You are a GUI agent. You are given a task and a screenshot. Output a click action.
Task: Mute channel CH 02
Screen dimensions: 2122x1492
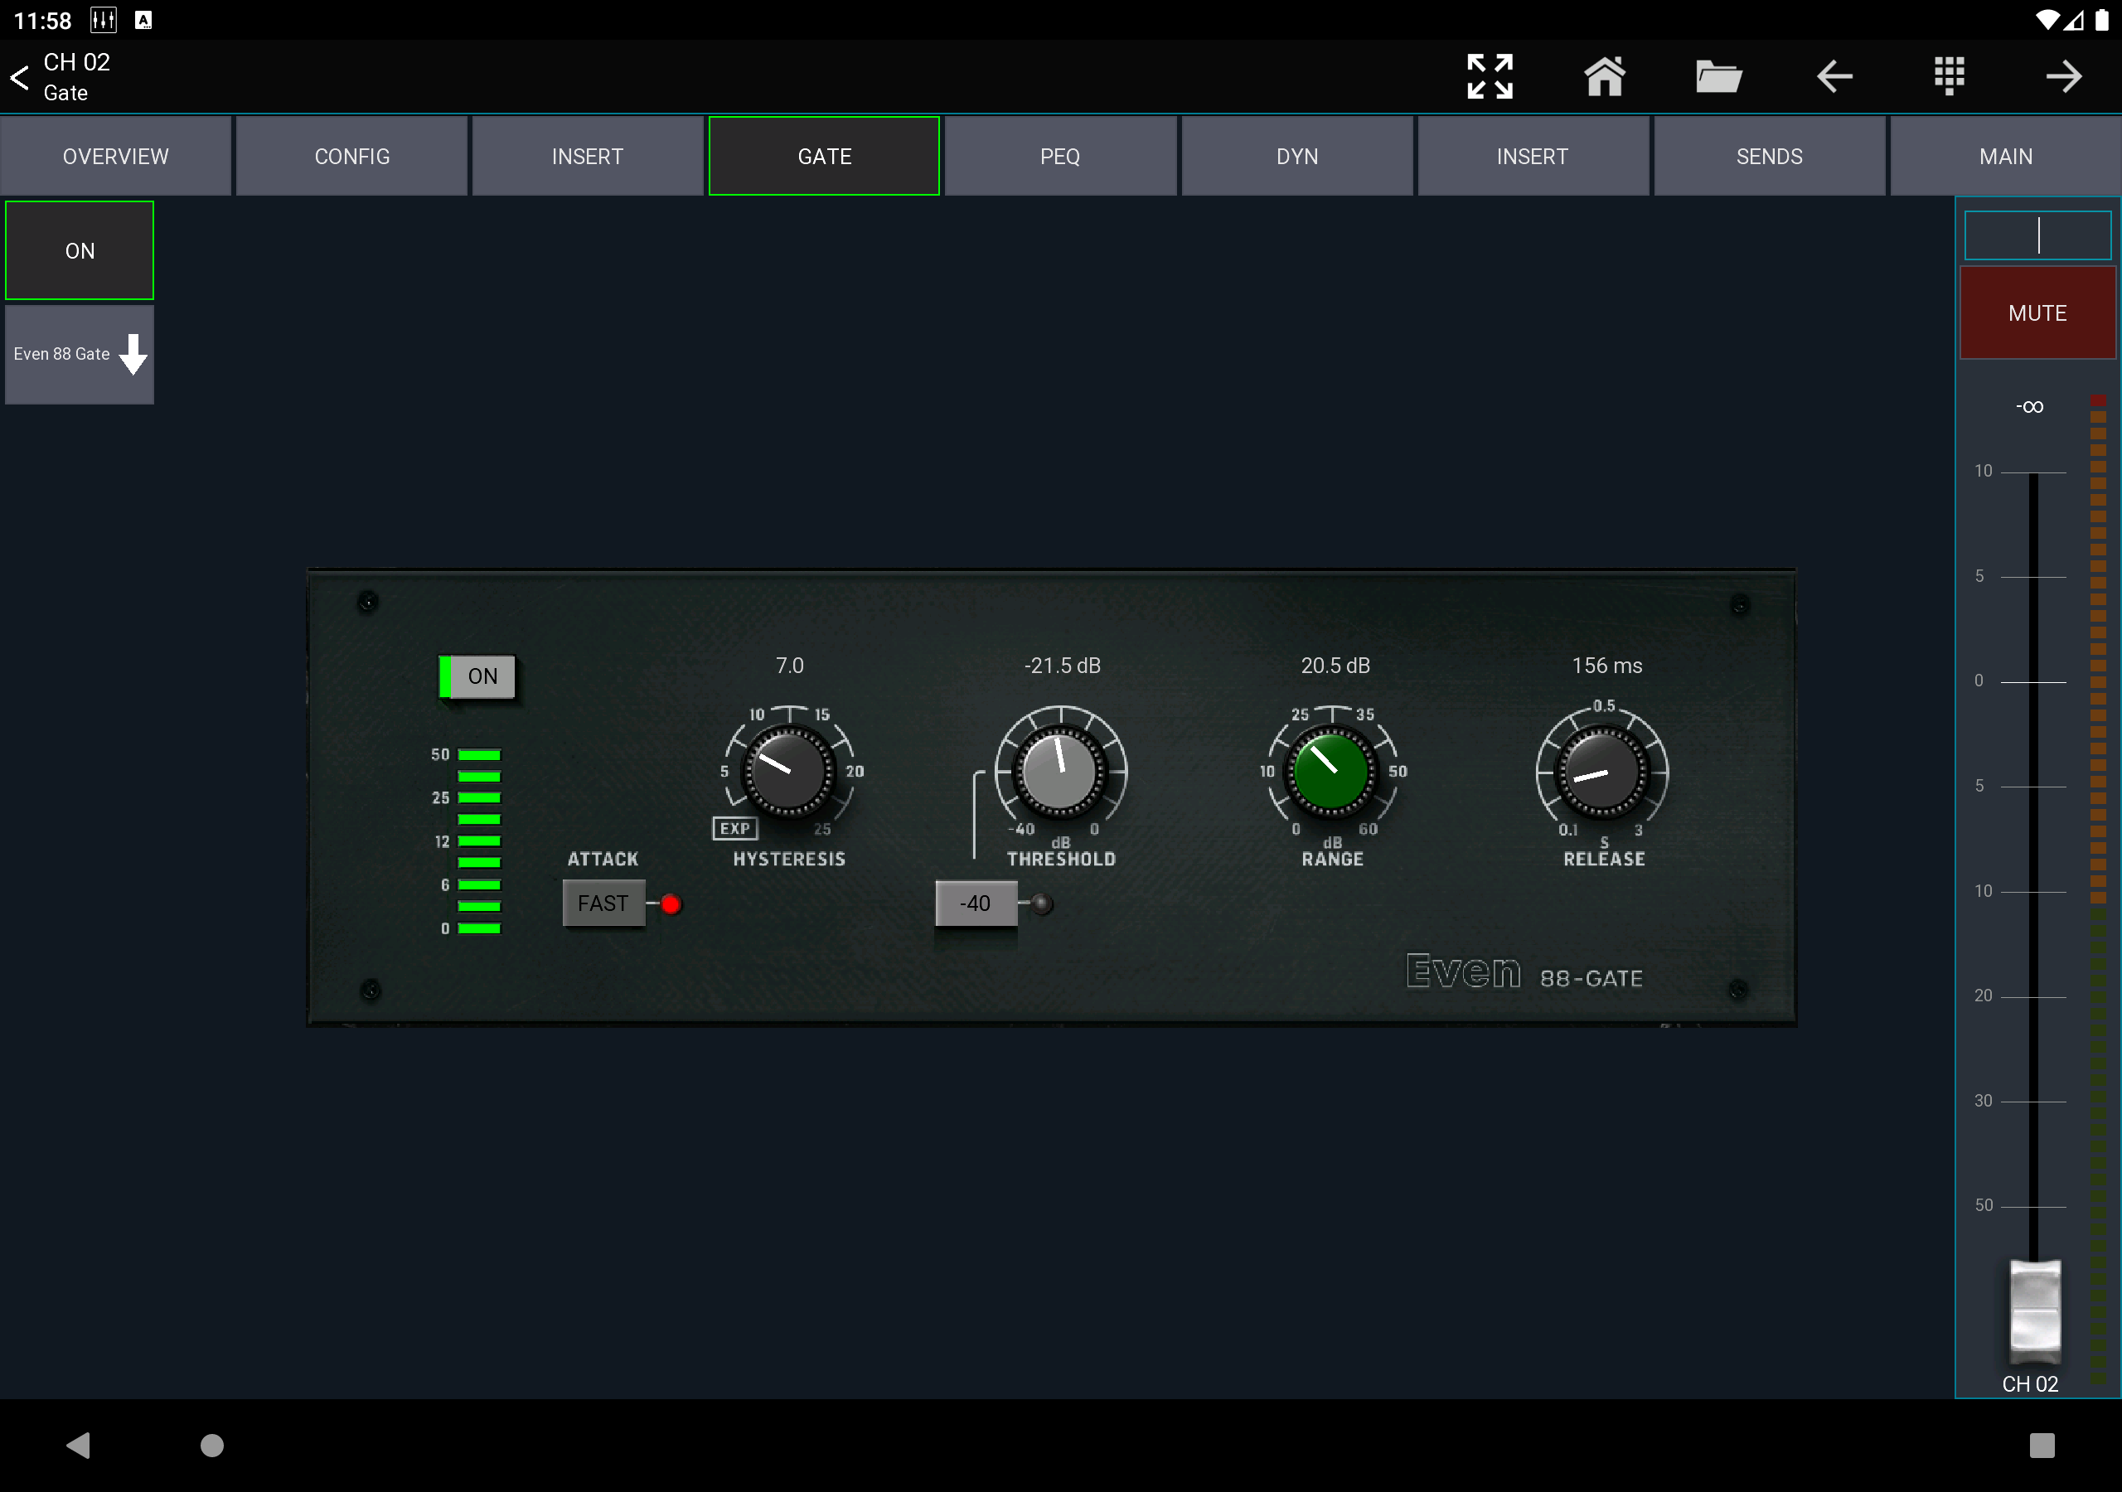2037,313
